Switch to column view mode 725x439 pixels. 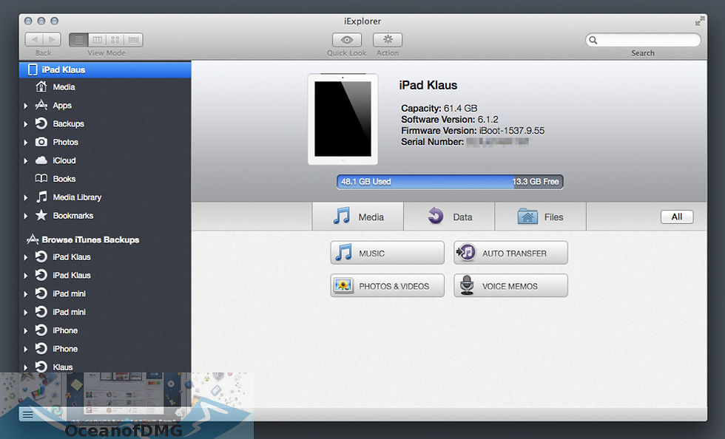click(97, 40)
